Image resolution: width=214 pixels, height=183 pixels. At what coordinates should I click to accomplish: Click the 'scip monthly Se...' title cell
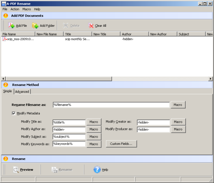click(x=77, y=39)
